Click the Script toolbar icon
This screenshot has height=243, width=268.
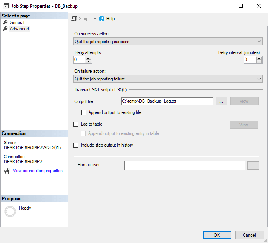[x=75, y=19]
